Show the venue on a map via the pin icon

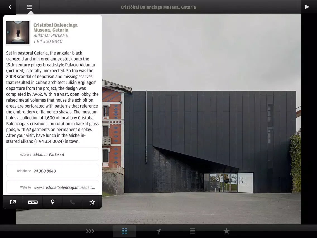tap(52, 202)
